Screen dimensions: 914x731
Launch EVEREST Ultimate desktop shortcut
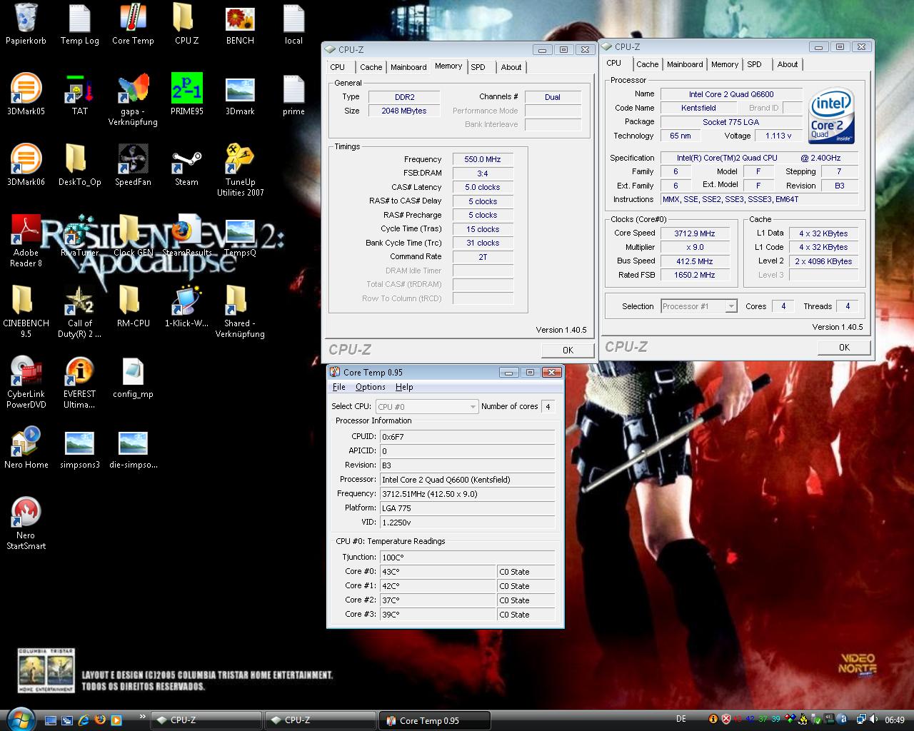tap(79, 382)
